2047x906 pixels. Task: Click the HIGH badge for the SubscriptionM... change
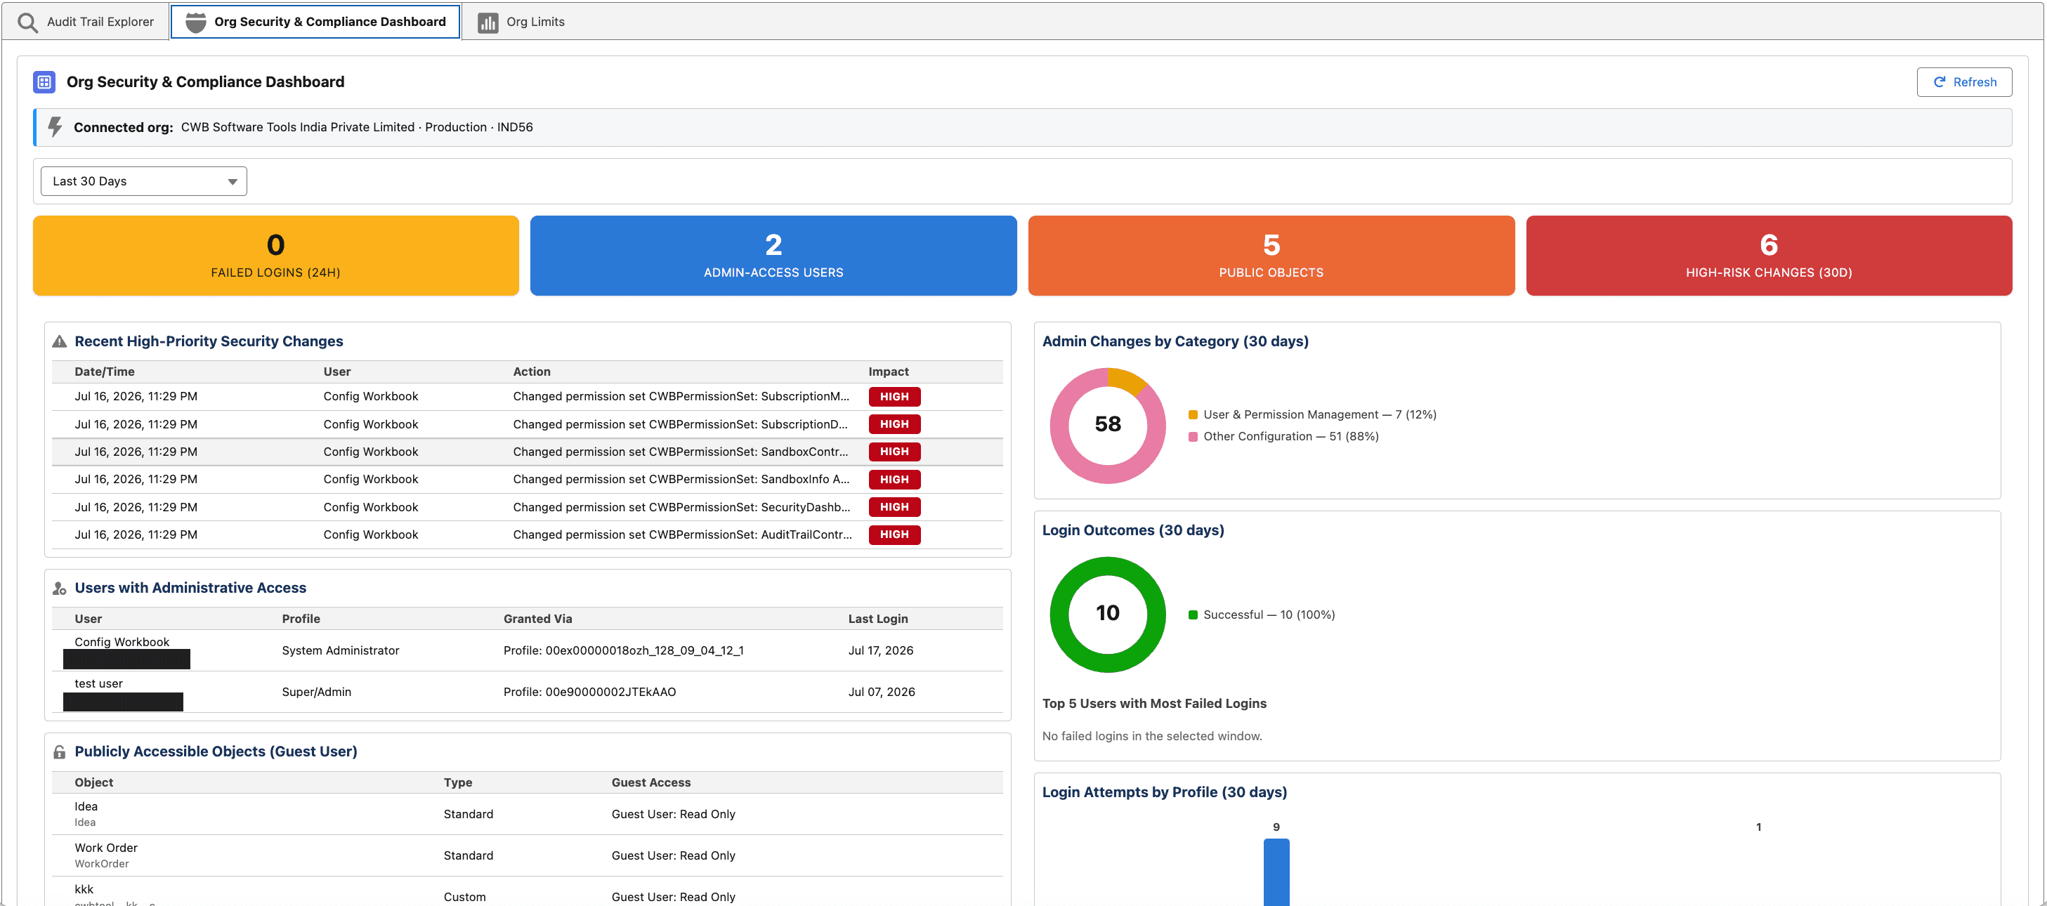pyautogui.click(x=895, y=397)
